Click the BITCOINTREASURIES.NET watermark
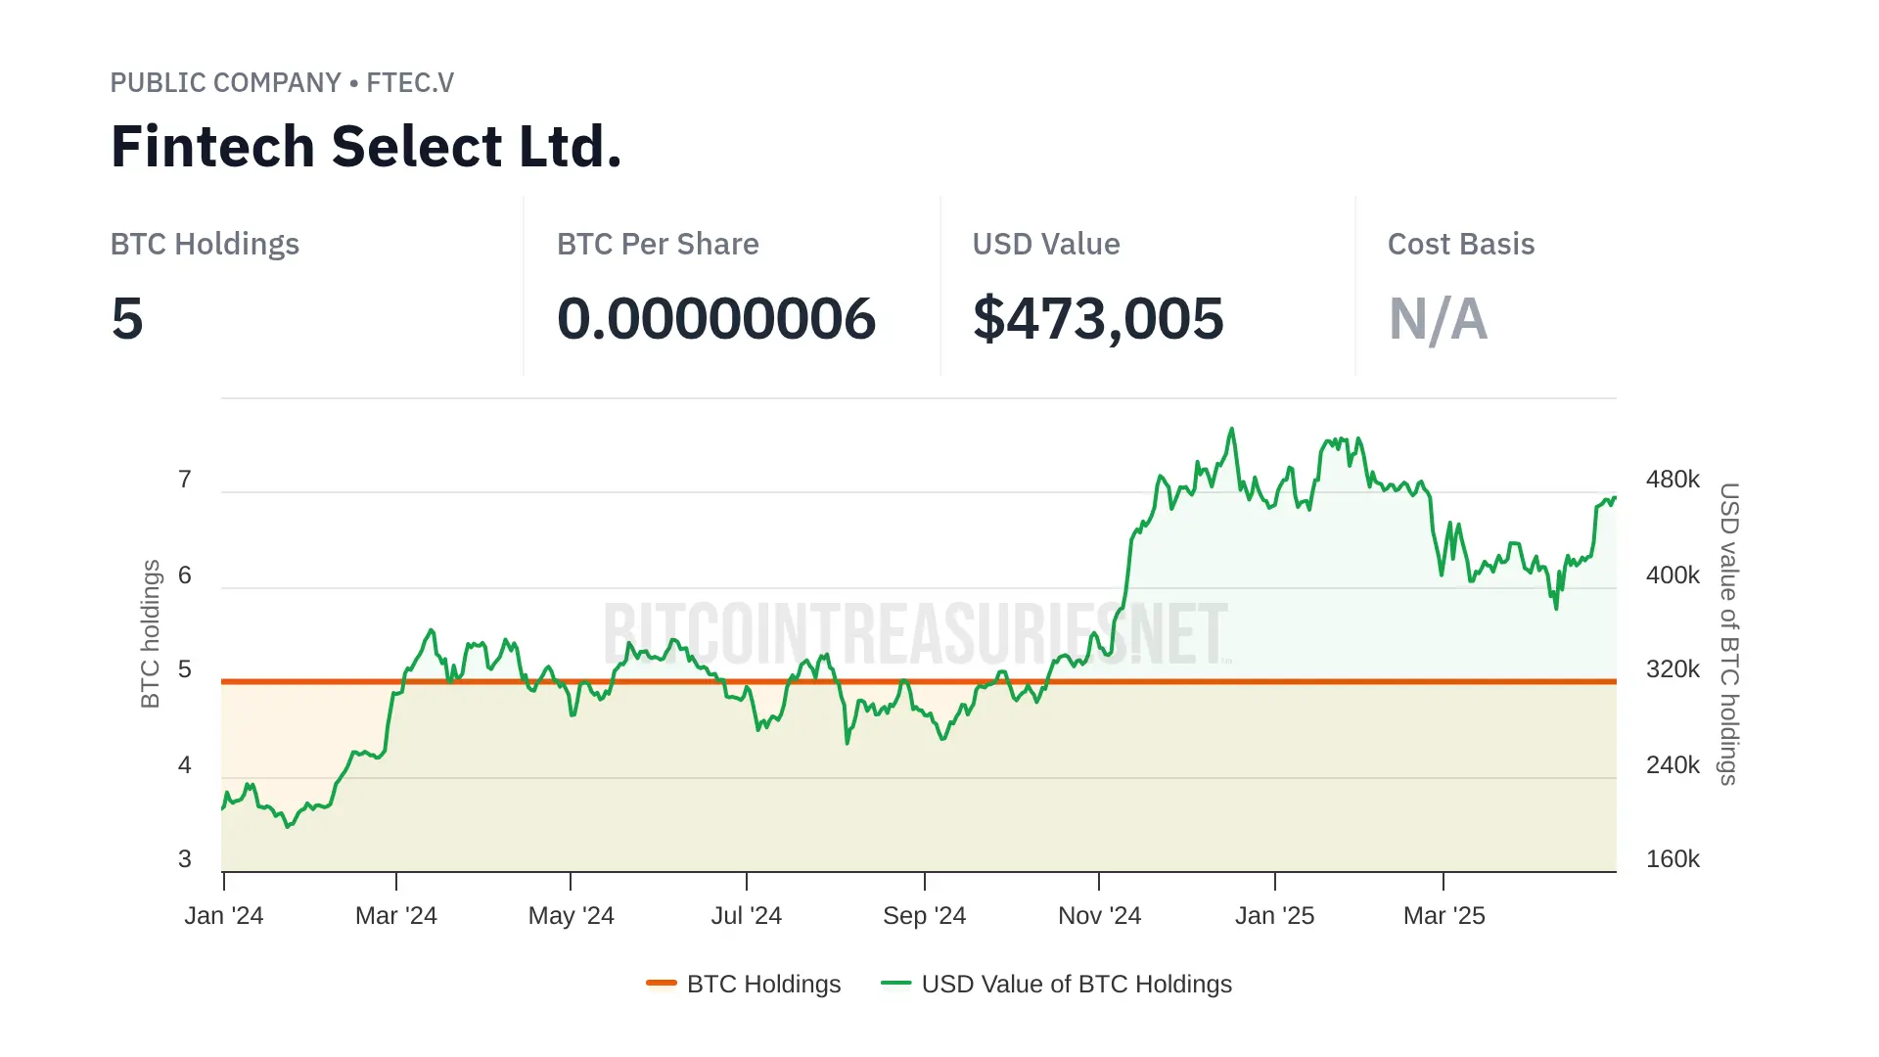The image size is (1879, 1057). 915,633
